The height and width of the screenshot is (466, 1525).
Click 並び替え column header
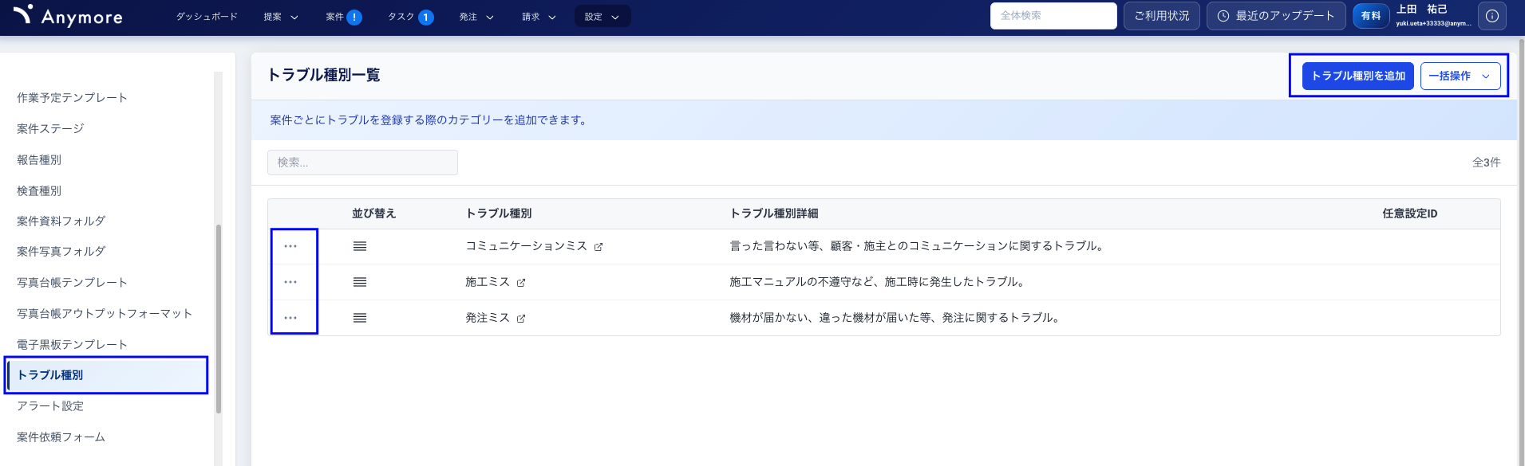pos(373,213)
